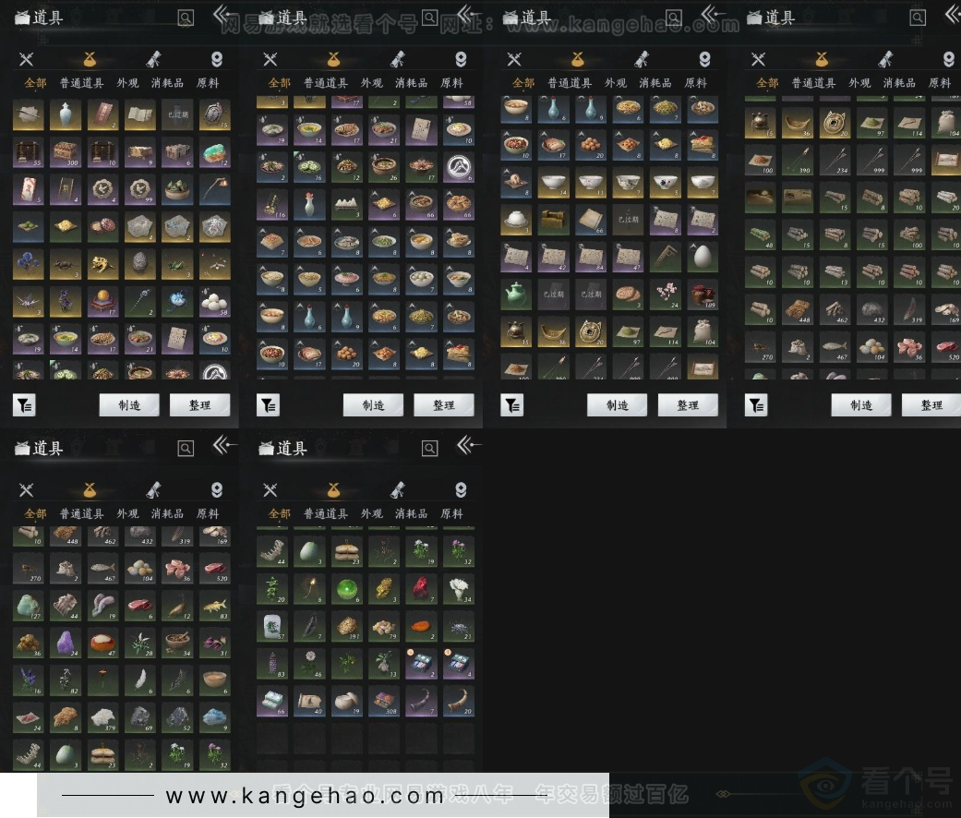Screen dimensions: 961x818
Task: Switch to 普通道具 tab in fourth panel
Action: [814, 83]
